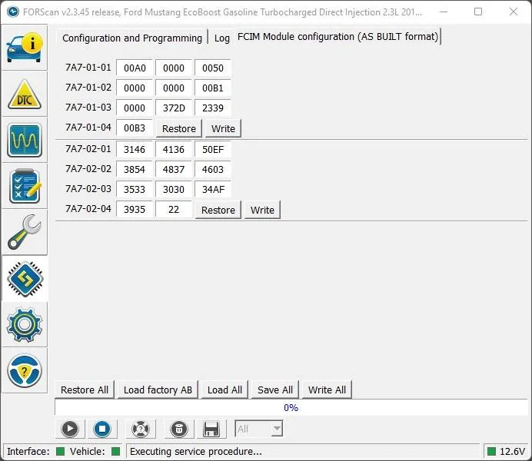The width and height of the screenshot is (532, 461).
Task: Click the 2339 field in row 7A7-01-03
Action: (x=213, y=108)
